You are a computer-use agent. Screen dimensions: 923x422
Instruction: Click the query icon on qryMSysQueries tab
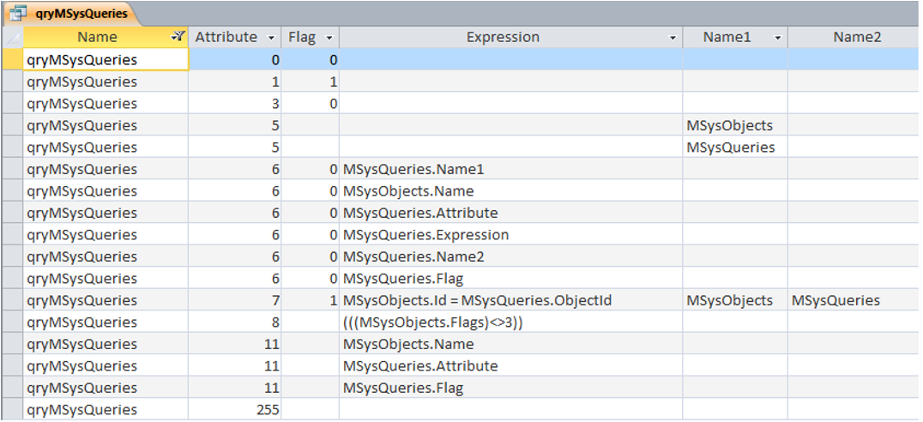[x=18, y=14]
